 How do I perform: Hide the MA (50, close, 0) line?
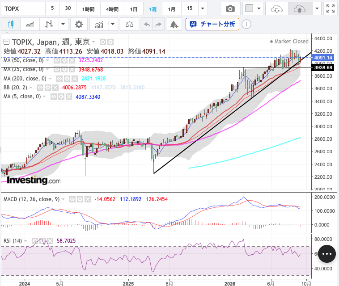pyautogui.click(x=57, y=60)
